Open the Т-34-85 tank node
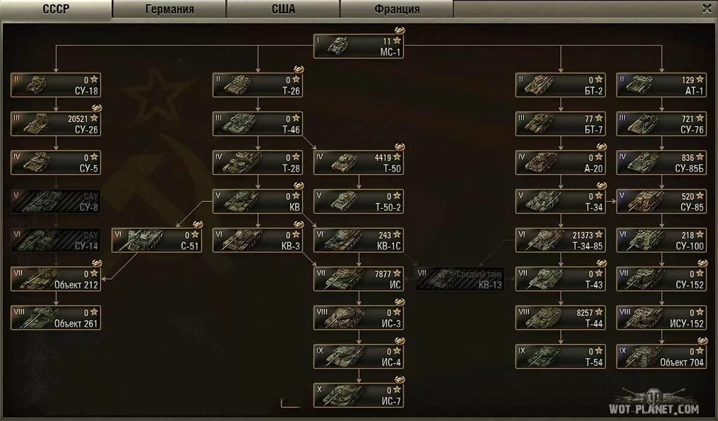The image size is (718, 421). pos(561,240)
